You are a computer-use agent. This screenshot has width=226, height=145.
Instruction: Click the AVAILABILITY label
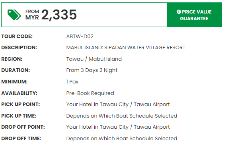click(x=19, y=93)
